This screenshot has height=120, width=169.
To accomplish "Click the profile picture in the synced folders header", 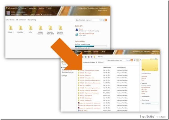I will [x=8, y=13].
